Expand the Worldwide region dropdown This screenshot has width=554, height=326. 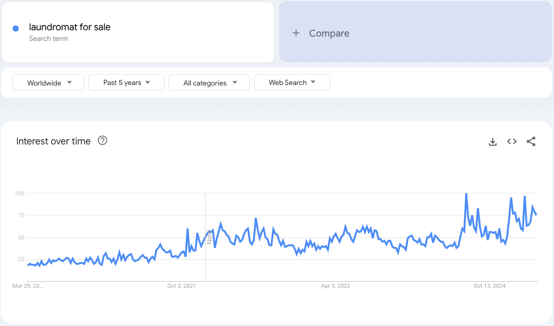pos(48,83)
